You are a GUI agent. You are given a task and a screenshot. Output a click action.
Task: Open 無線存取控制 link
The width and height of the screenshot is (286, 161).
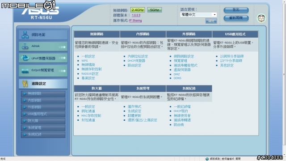coord(91,69)
